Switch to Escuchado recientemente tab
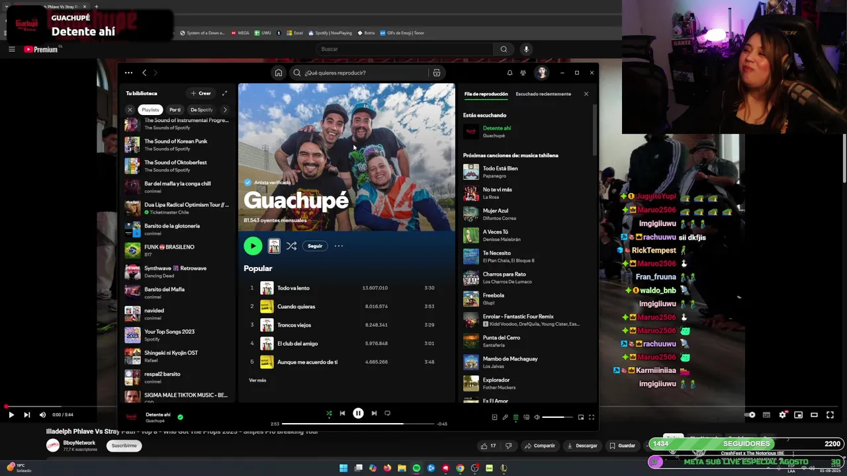This screenshot has width=847, height=476. click(x=543, y=94)
